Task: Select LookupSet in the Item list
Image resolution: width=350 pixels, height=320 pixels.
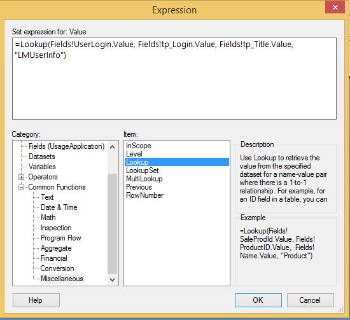Action: pos(143,170)
